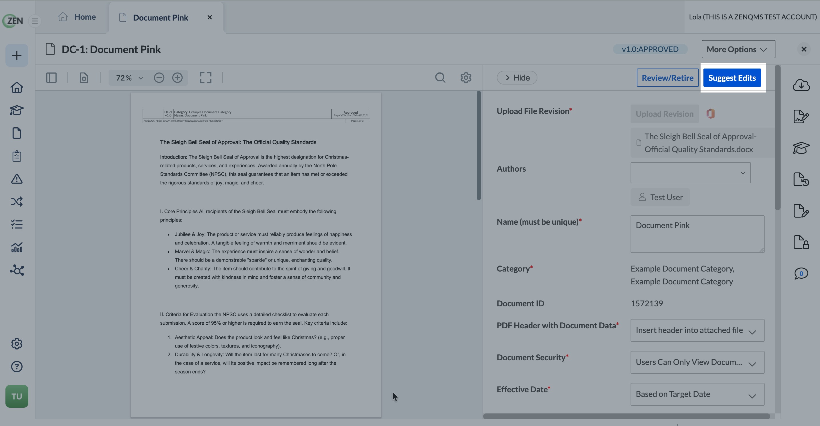Screen dimensions: 820x426
Task: Click the Review/Retire button
Action: click(x=667, y=78)
